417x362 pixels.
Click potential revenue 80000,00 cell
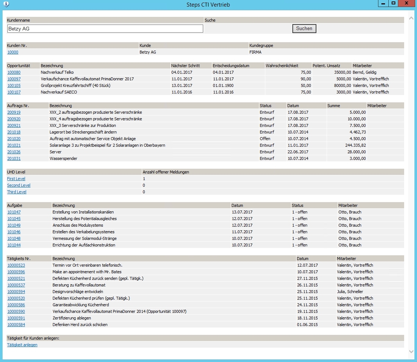tap(342, 86)
